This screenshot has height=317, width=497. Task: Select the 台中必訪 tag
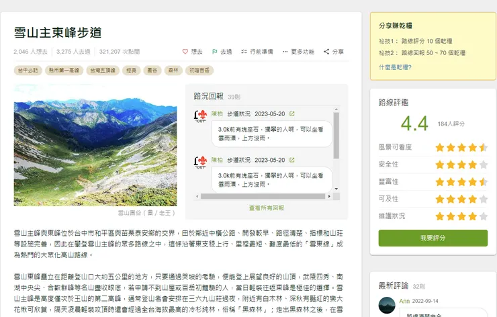coord(28,71)
